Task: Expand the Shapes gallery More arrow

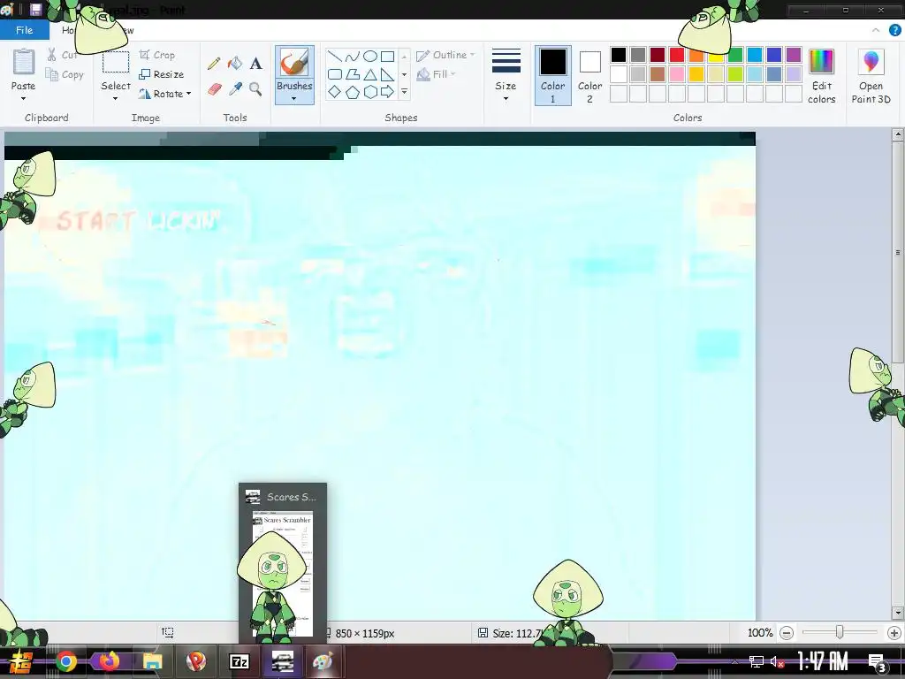Action: pyautogui.click(x=404, y=92)
